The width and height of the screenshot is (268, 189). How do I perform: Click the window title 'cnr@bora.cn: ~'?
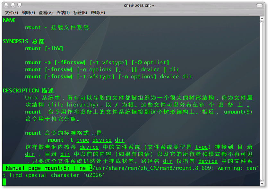tap(139, 5)
